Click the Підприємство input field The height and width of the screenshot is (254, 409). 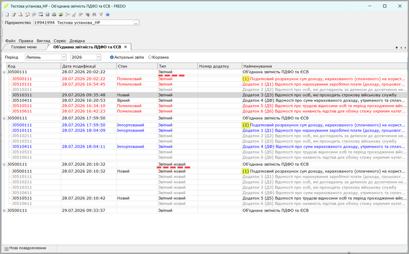pyautogui.click(x=83, y=22)
